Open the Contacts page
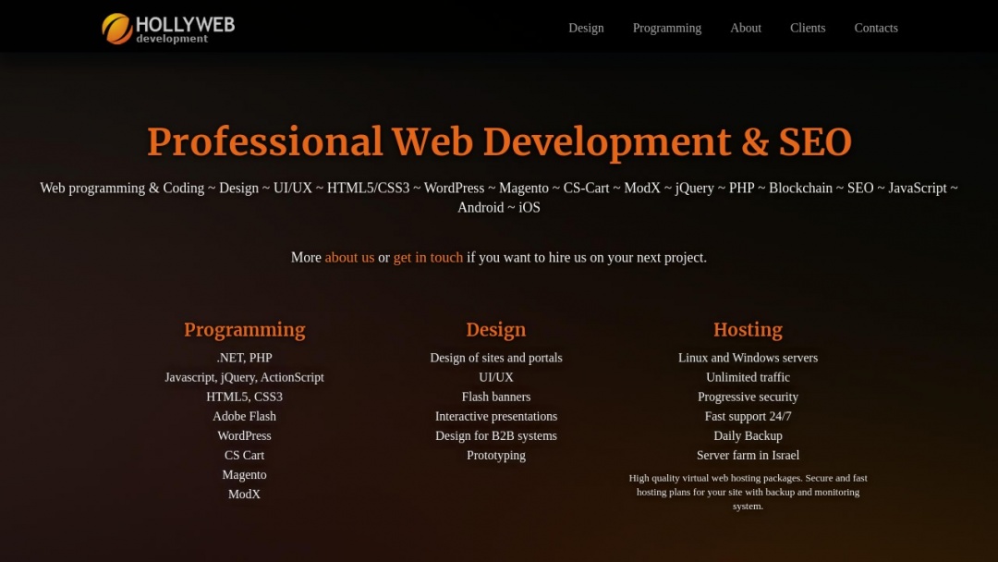The height and width of the screenshot is (562, 998). pos(875,28)
